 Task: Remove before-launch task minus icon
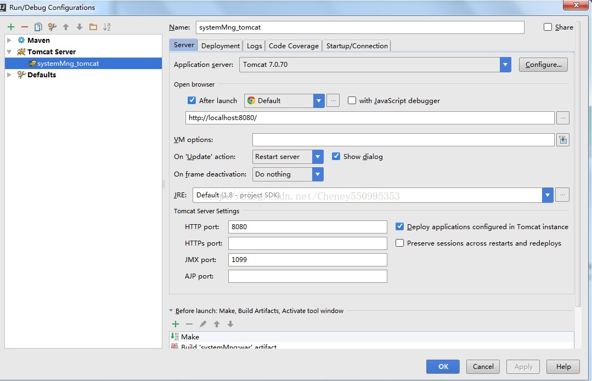click(189, 324)
